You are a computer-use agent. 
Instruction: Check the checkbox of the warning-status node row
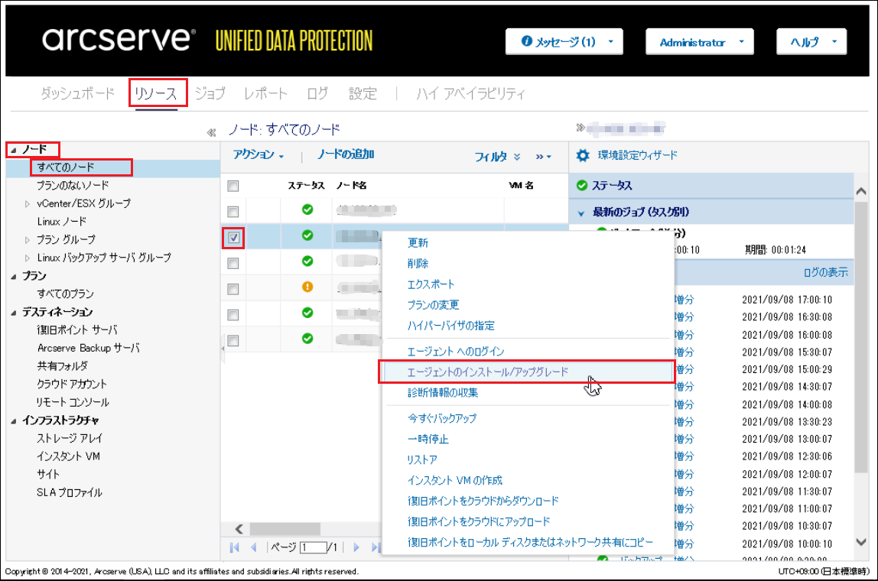(x=233, y=289)
